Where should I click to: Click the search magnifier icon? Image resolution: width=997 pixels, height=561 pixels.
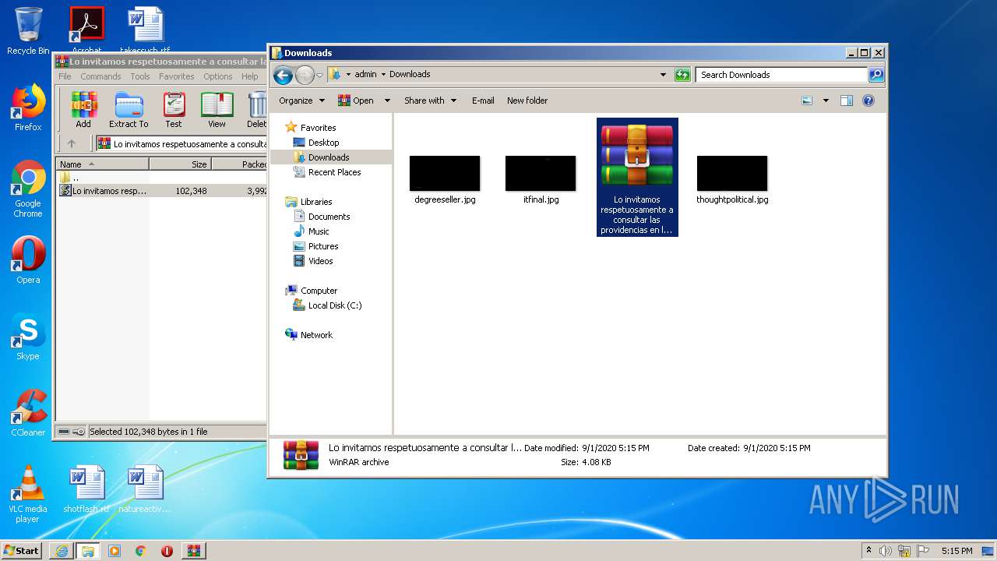tap(876, 75)
